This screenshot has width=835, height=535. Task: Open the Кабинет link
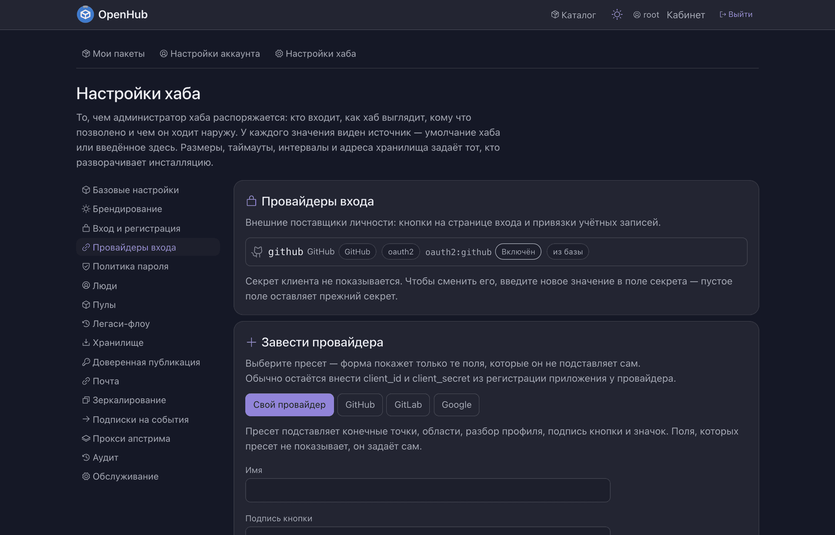pos(685,15)
